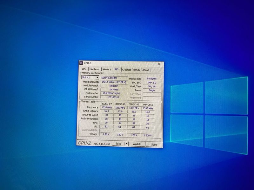Click the JEDEC #7 frequency 1333 MHz cell
Image resolution: width=254 pixels, height=190 pixels.
107,107
